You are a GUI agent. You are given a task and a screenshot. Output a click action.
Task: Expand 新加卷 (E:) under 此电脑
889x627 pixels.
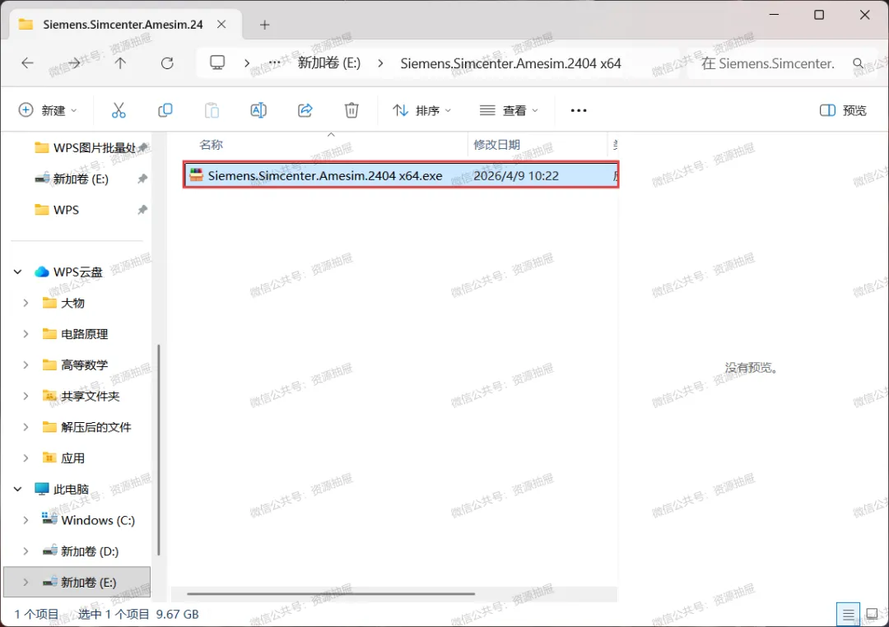(x=26, y=582)
